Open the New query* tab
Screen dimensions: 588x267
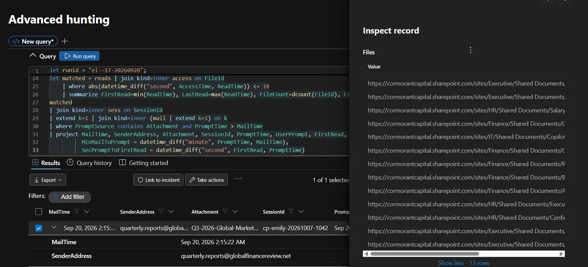34,42
